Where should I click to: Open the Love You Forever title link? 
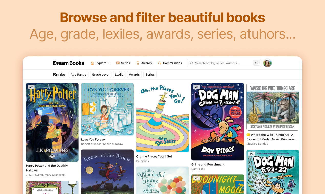[x=93, y=140]
